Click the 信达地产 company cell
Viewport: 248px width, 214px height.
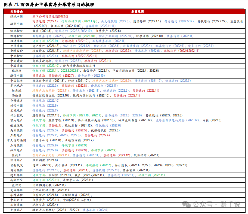[x=17, y=160]
